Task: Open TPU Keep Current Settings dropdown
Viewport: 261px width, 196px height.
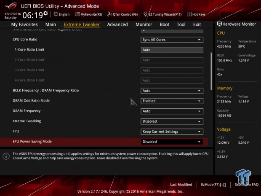Action: tap(172, 132)
